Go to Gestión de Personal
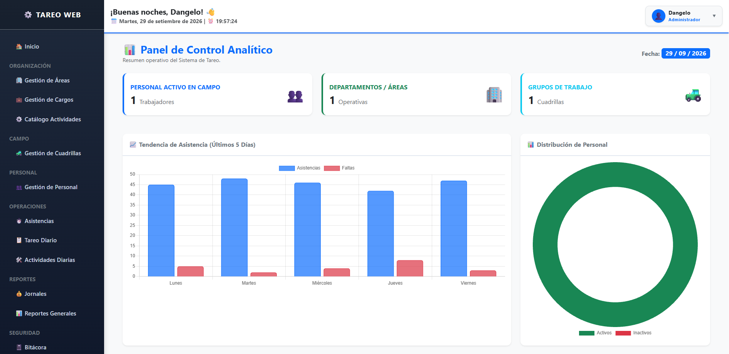Image resolution: width=729 pixels, height=354 pixels. (x=52, y=187)
